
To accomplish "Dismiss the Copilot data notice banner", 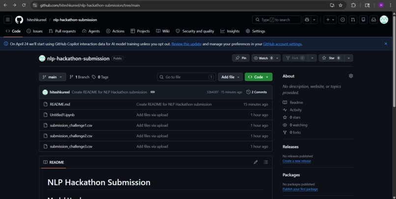I will click(386, 44).
